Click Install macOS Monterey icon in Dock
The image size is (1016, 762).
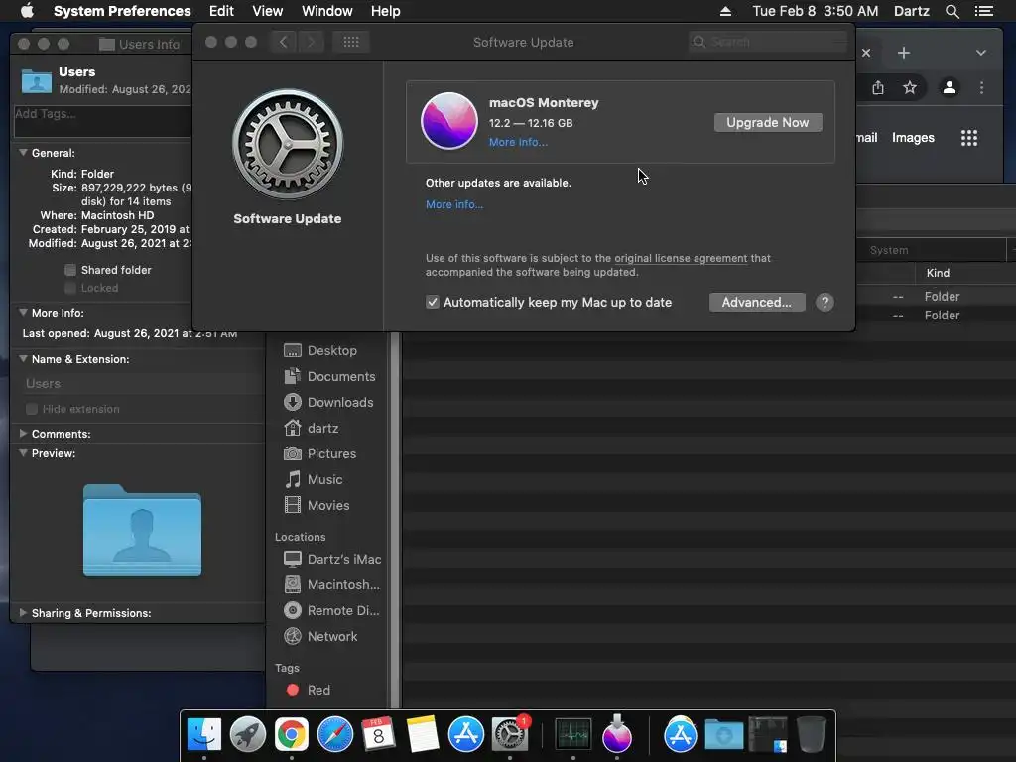[x=617, y=733]
